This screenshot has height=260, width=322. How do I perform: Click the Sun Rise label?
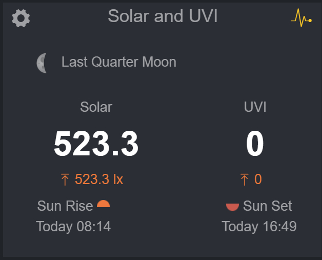point(65,206)
